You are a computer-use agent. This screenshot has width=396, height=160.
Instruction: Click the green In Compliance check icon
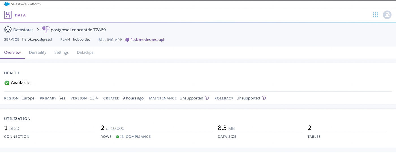tap(117, 137)
